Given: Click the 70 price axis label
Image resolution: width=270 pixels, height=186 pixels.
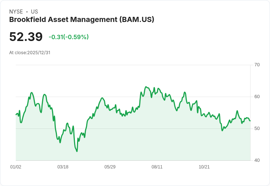Looking at the screenshot, I should point(257,65).
